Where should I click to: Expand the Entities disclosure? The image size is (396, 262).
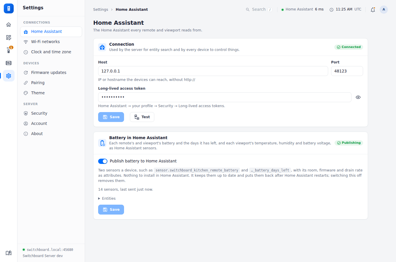click(107, 199)
